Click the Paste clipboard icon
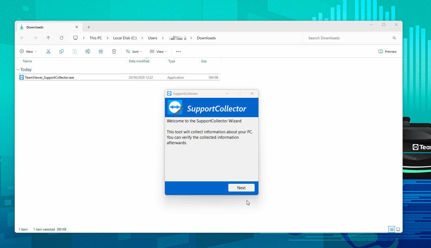The image size is (431, 248). [75, 51]
